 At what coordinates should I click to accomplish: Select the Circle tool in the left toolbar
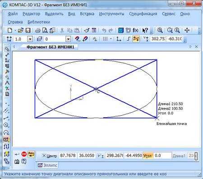(x=6, y=125)
